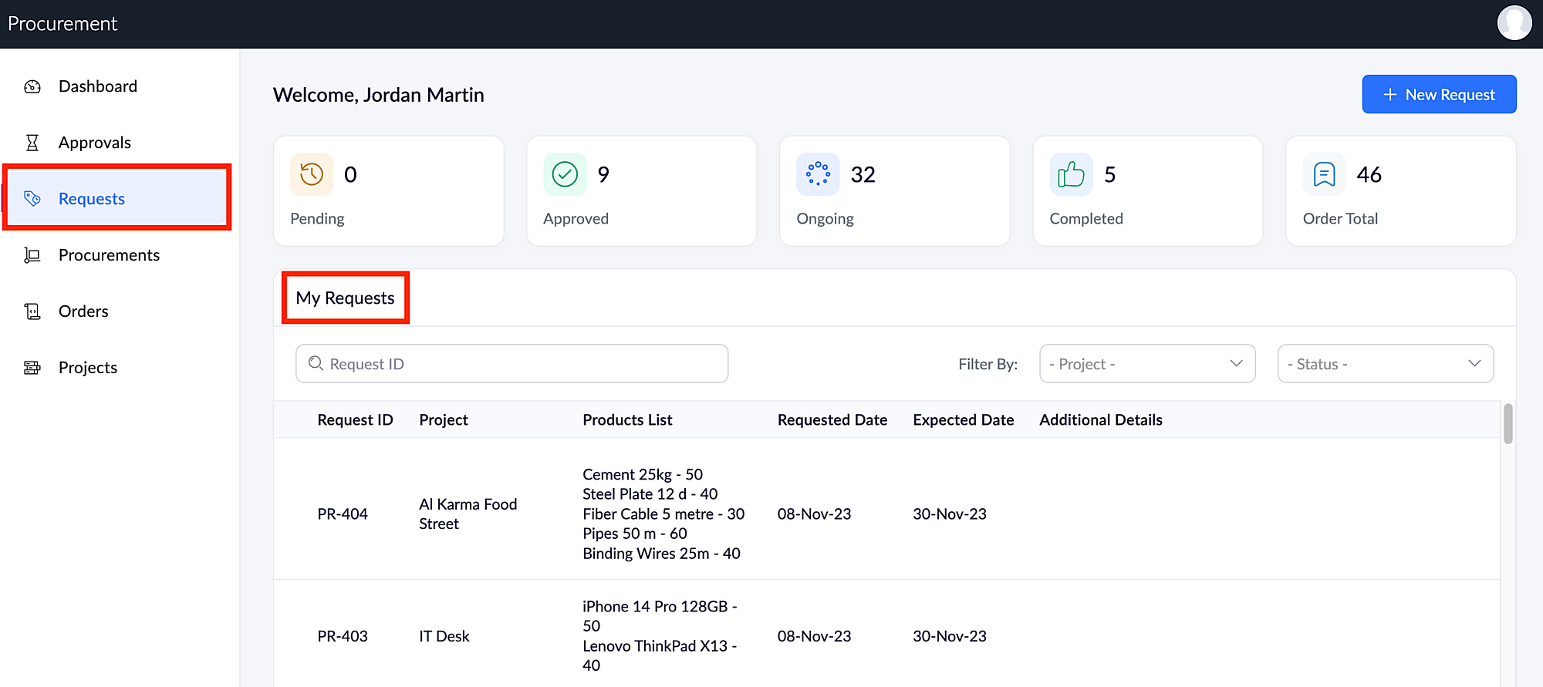The height and width of the screenshot is (687, 1543).
Task: Click the requests table vertical scrollbar
Action: [1508, 424]
